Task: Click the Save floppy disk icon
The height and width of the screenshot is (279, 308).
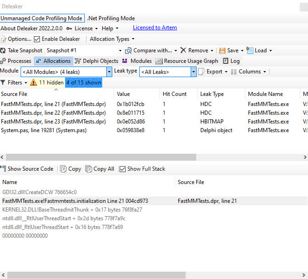Action: [x=222, y=50]
